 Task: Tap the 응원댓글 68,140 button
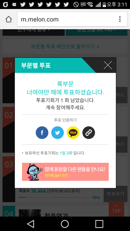point(96,32)
